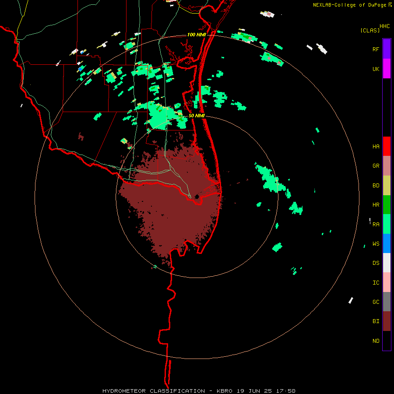Pick the RA light green legend swatch

point(387,224)
